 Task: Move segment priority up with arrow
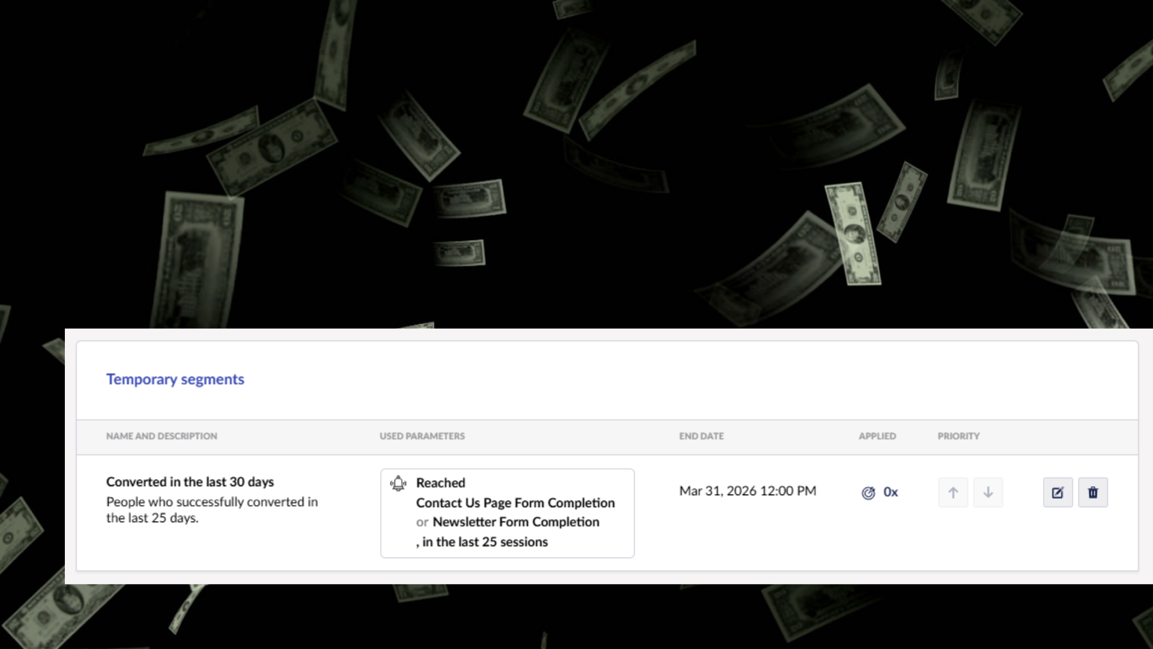pyautogui.click(x=953, y=493)
